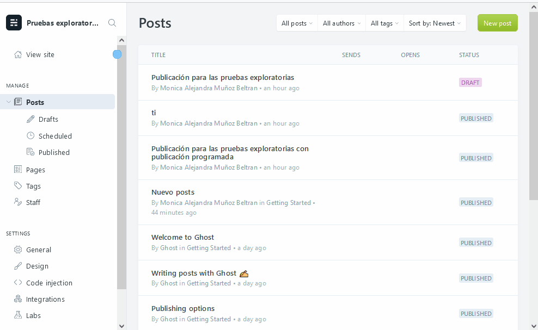Open the All posts filter dropdown
The height and width of the screenshot is (330, 538).
[296, 23]
